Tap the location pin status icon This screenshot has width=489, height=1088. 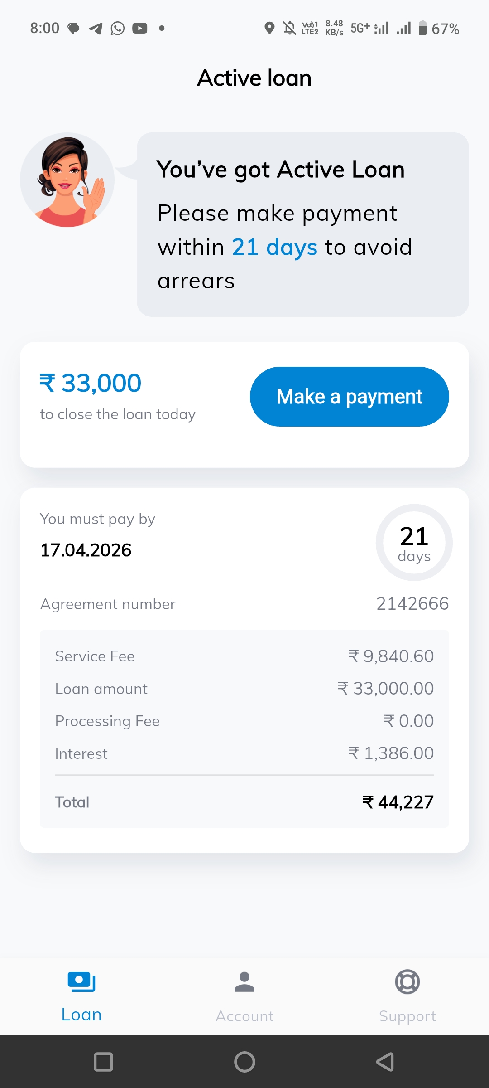click(269, 28)
